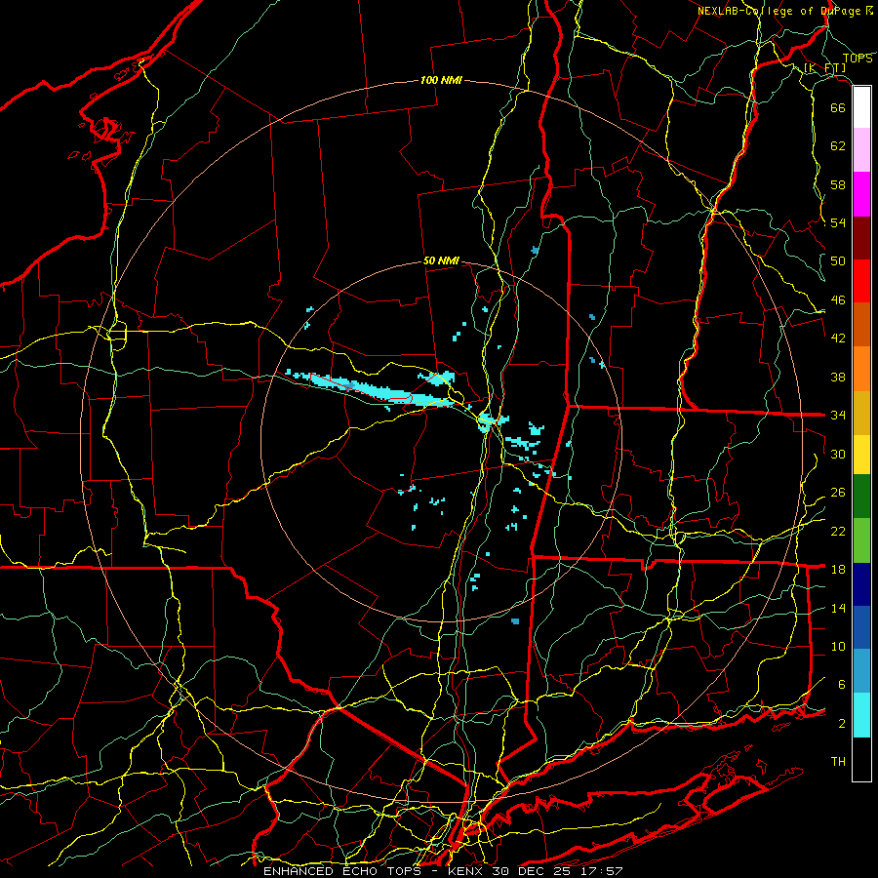878x878 pixels.
Task: Click the dark red 54 kft legend swatch
Action: point(861,237)
